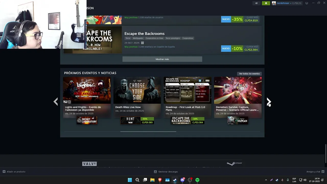Screen dimensions: 327x184
Task: Select the Cooperativos en línea tag
Action: [154, 38]
